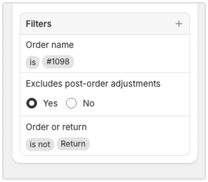Click the #1098 order value chip
The image size is (208, 182).
(58, 62)
